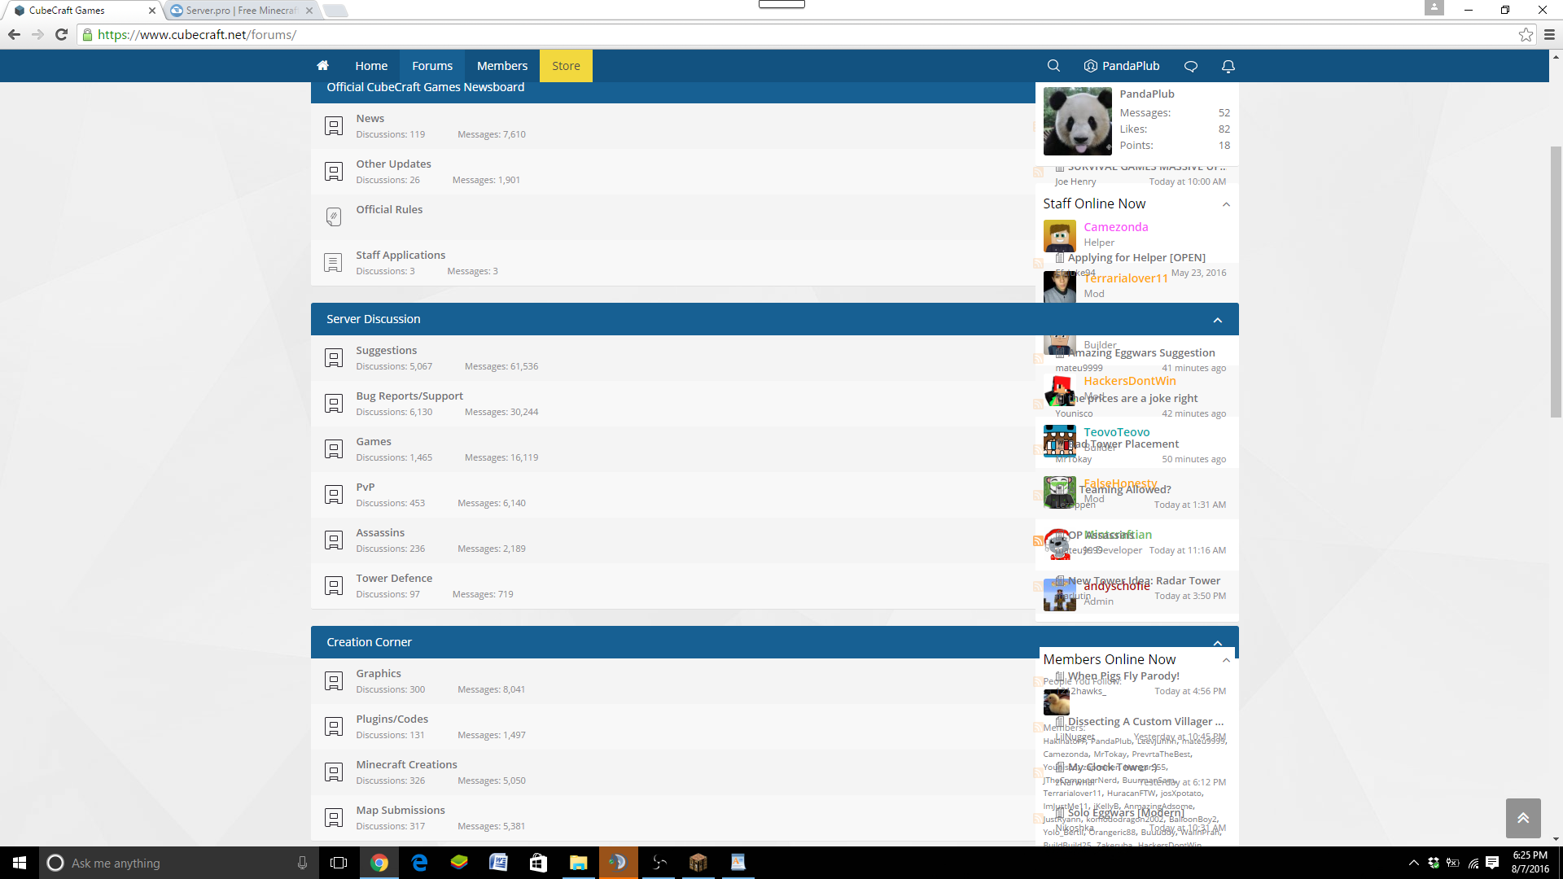This screenshot has height=879, width=1563.
Task: Open the Creation Corner category header
Action: point(369,642)
